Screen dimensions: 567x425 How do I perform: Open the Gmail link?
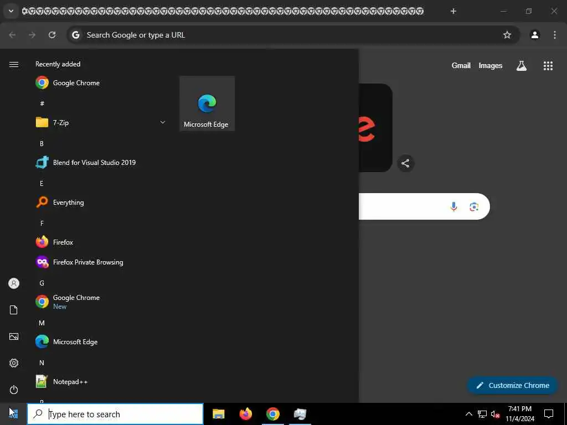tap(461, 65)
